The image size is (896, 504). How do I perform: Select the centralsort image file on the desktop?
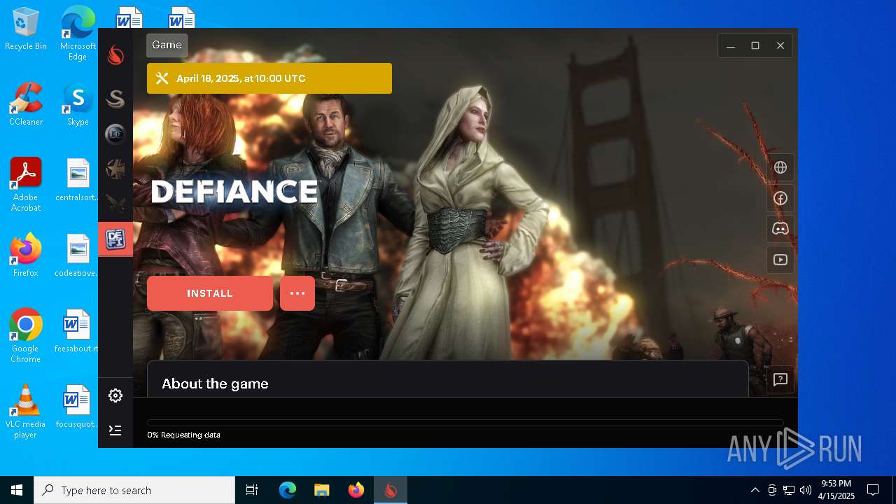[78, 180]
